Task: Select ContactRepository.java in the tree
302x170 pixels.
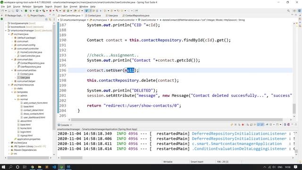Action: [32, 63]
